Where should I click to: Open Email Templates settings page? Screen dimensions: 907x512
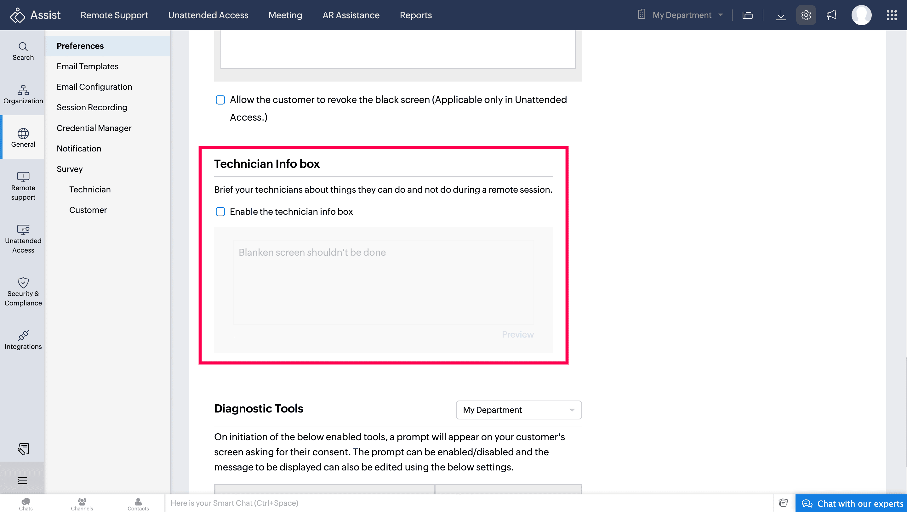point(87,66)
